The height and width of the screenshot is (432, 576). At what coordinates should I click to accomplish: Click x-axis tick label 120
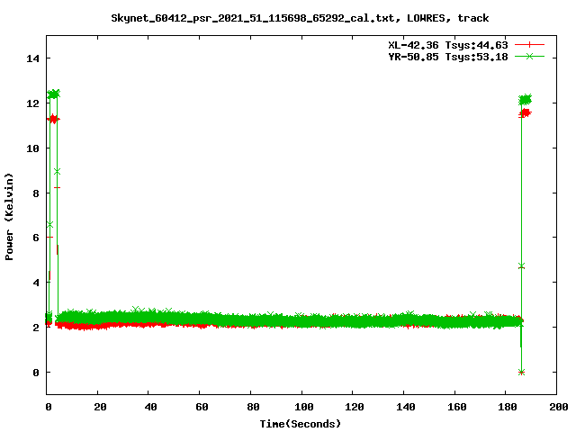pos(355,407)
